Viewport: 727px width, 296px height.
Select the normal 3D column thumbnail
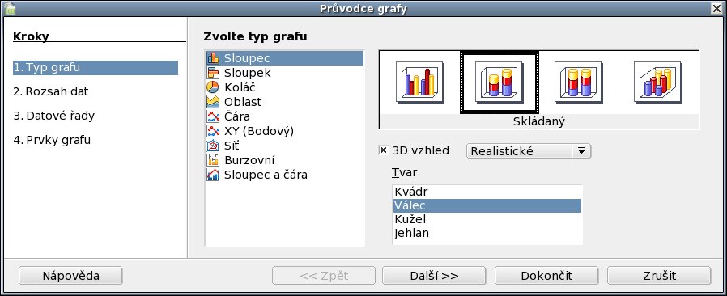click(419, 82)
